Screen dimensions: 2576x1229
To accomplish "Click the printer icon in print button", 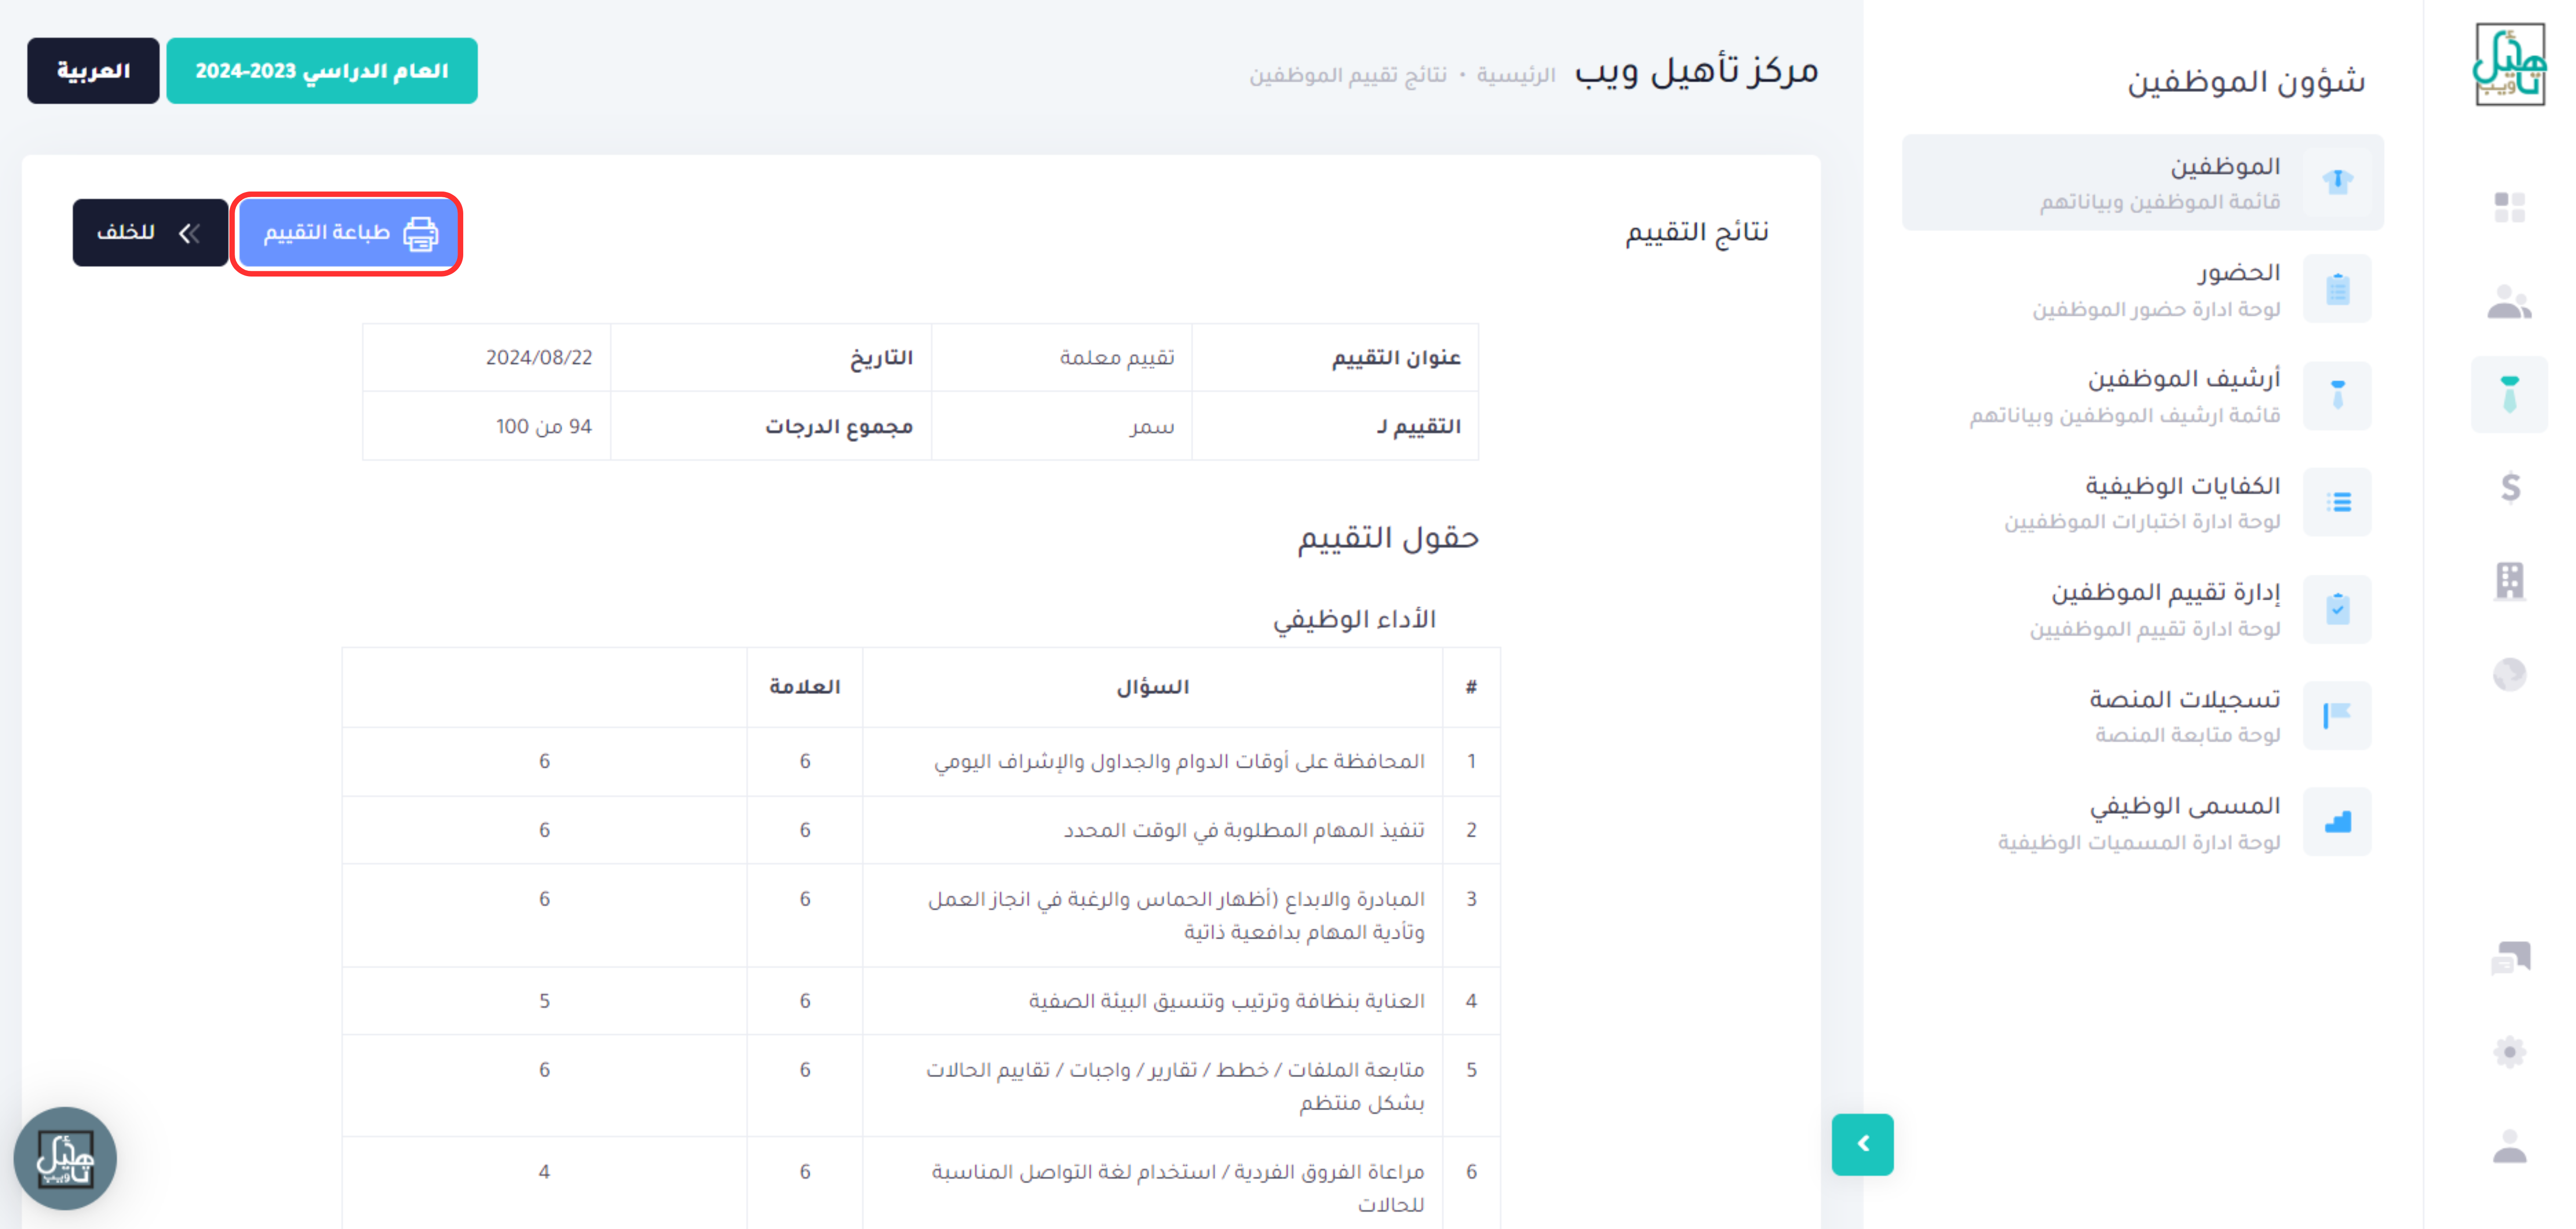I will (421, 233).
